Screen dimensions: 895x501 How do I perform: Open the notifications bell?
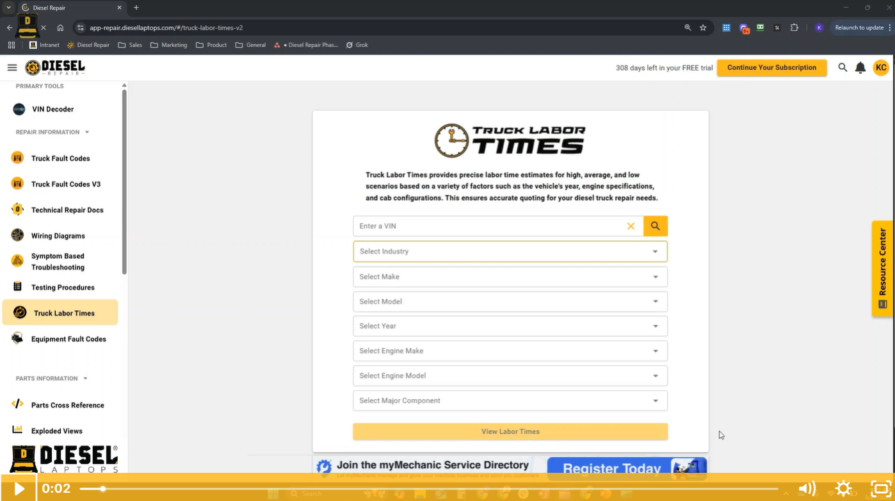pos(860,67)
